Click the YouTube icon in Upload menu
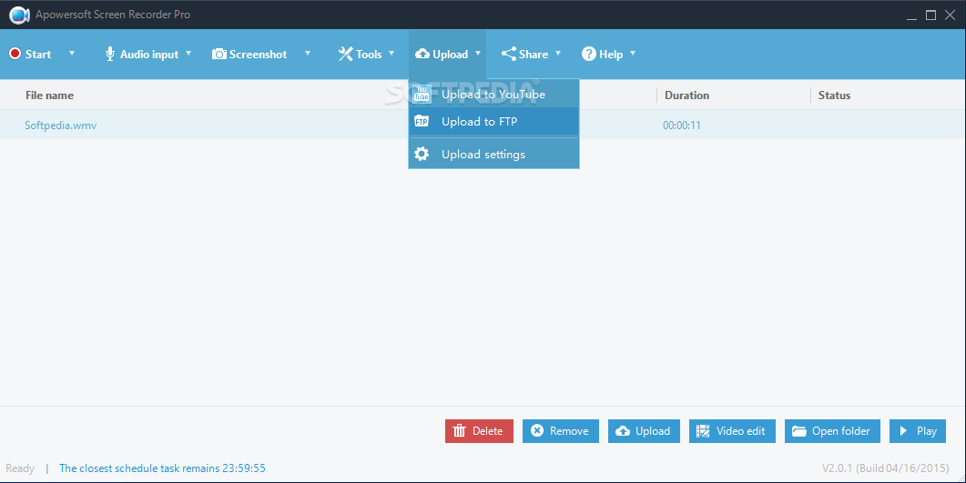This screenshot has height=483, width=966. tap(422, 94)
